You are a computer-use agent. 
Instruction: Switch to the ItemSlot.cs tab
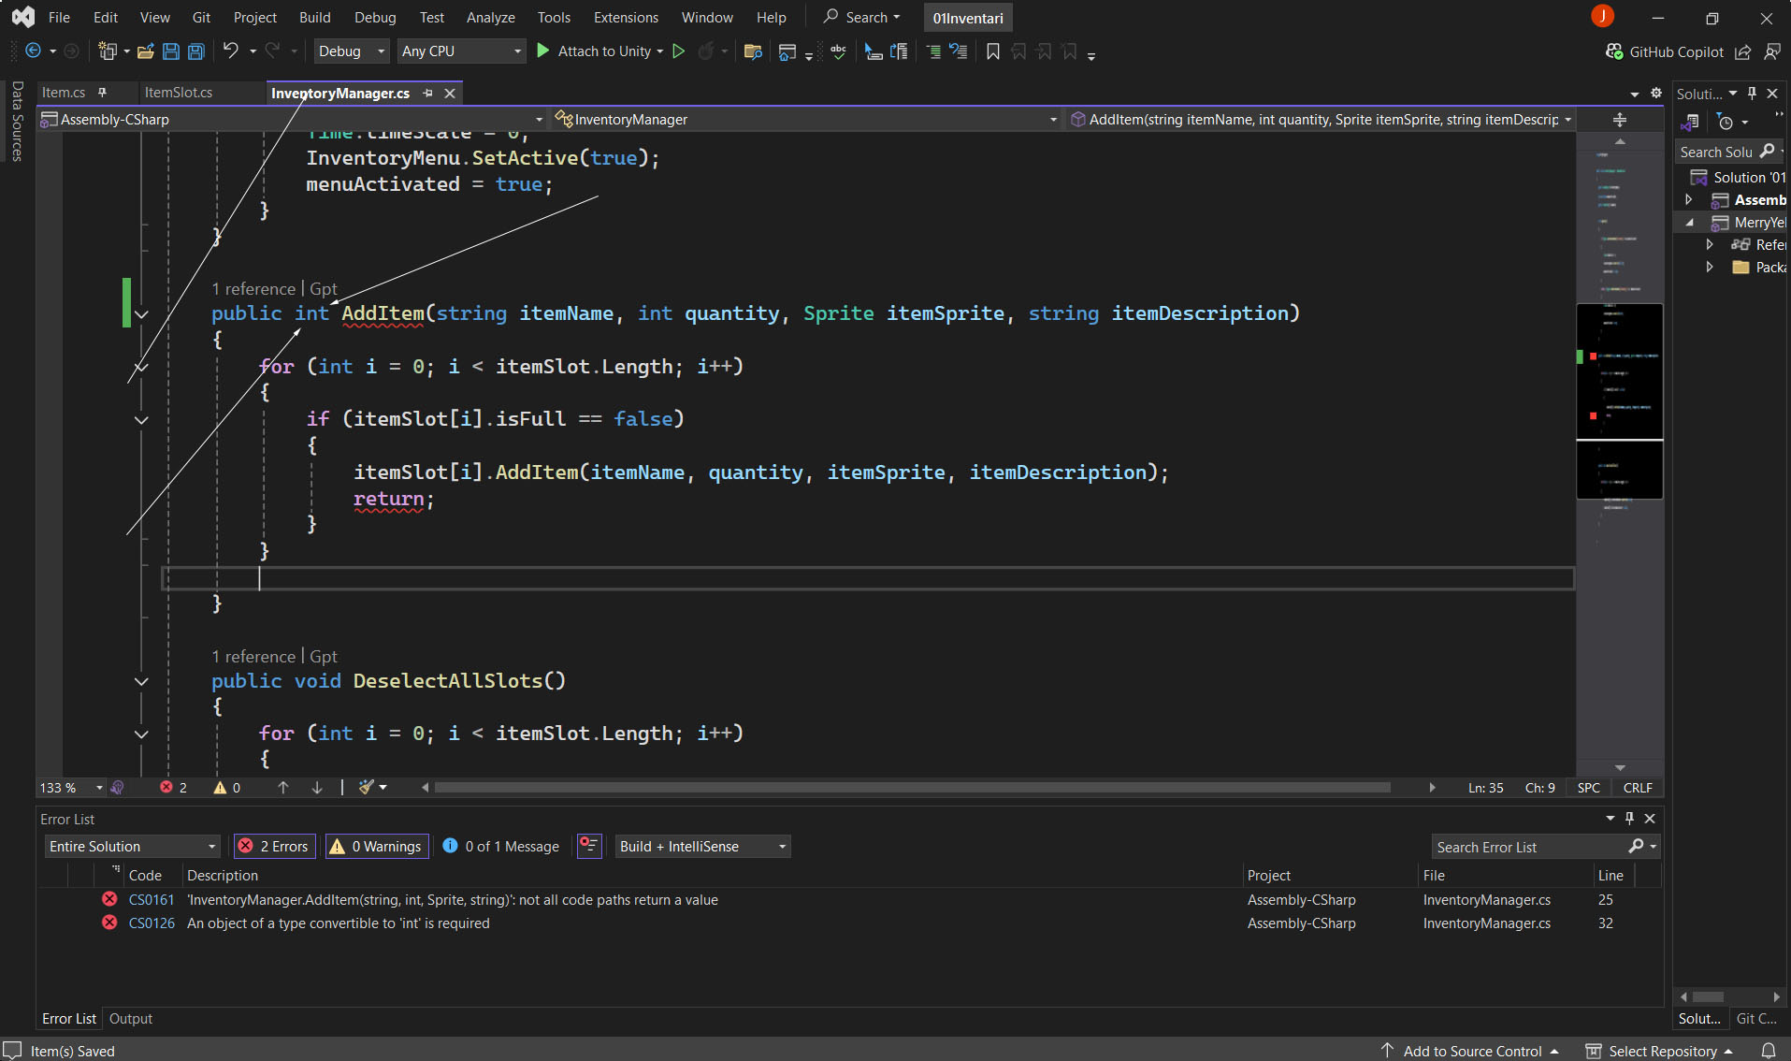pyautogui.click(x=179, y=93)
